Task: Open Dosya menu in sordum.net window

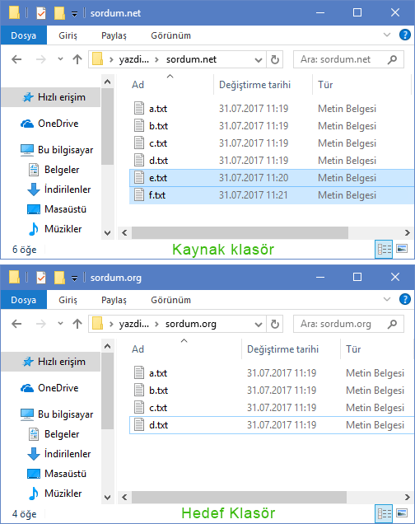Action: 23,35
